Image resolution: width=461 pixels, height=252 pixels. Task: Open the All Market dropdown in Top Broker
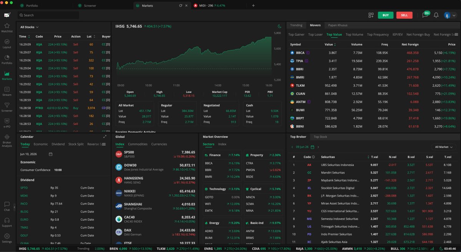pyautogui.click(x=444, y=147)
